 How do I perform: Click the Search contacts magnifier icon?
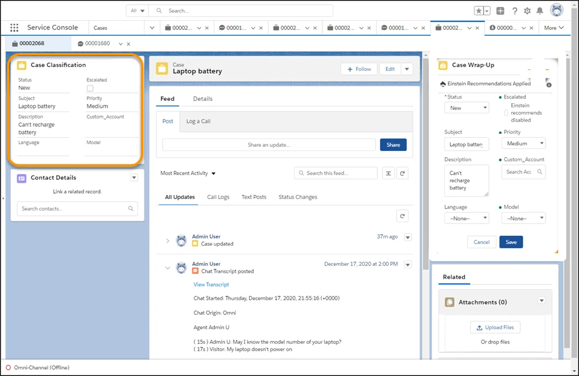[131, 209]
